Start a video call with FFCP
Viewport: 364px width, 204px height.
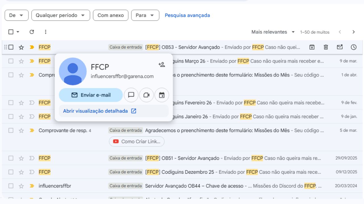pos(146,95)
